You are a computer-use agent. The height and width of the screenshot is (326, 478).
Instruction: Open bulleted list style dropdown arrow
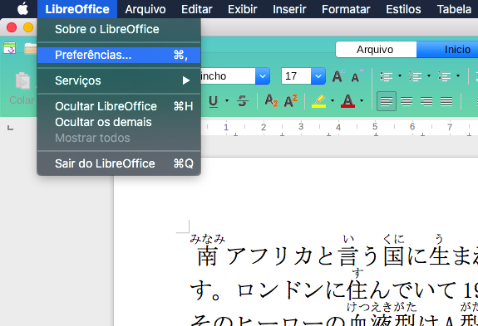point(400,76)
